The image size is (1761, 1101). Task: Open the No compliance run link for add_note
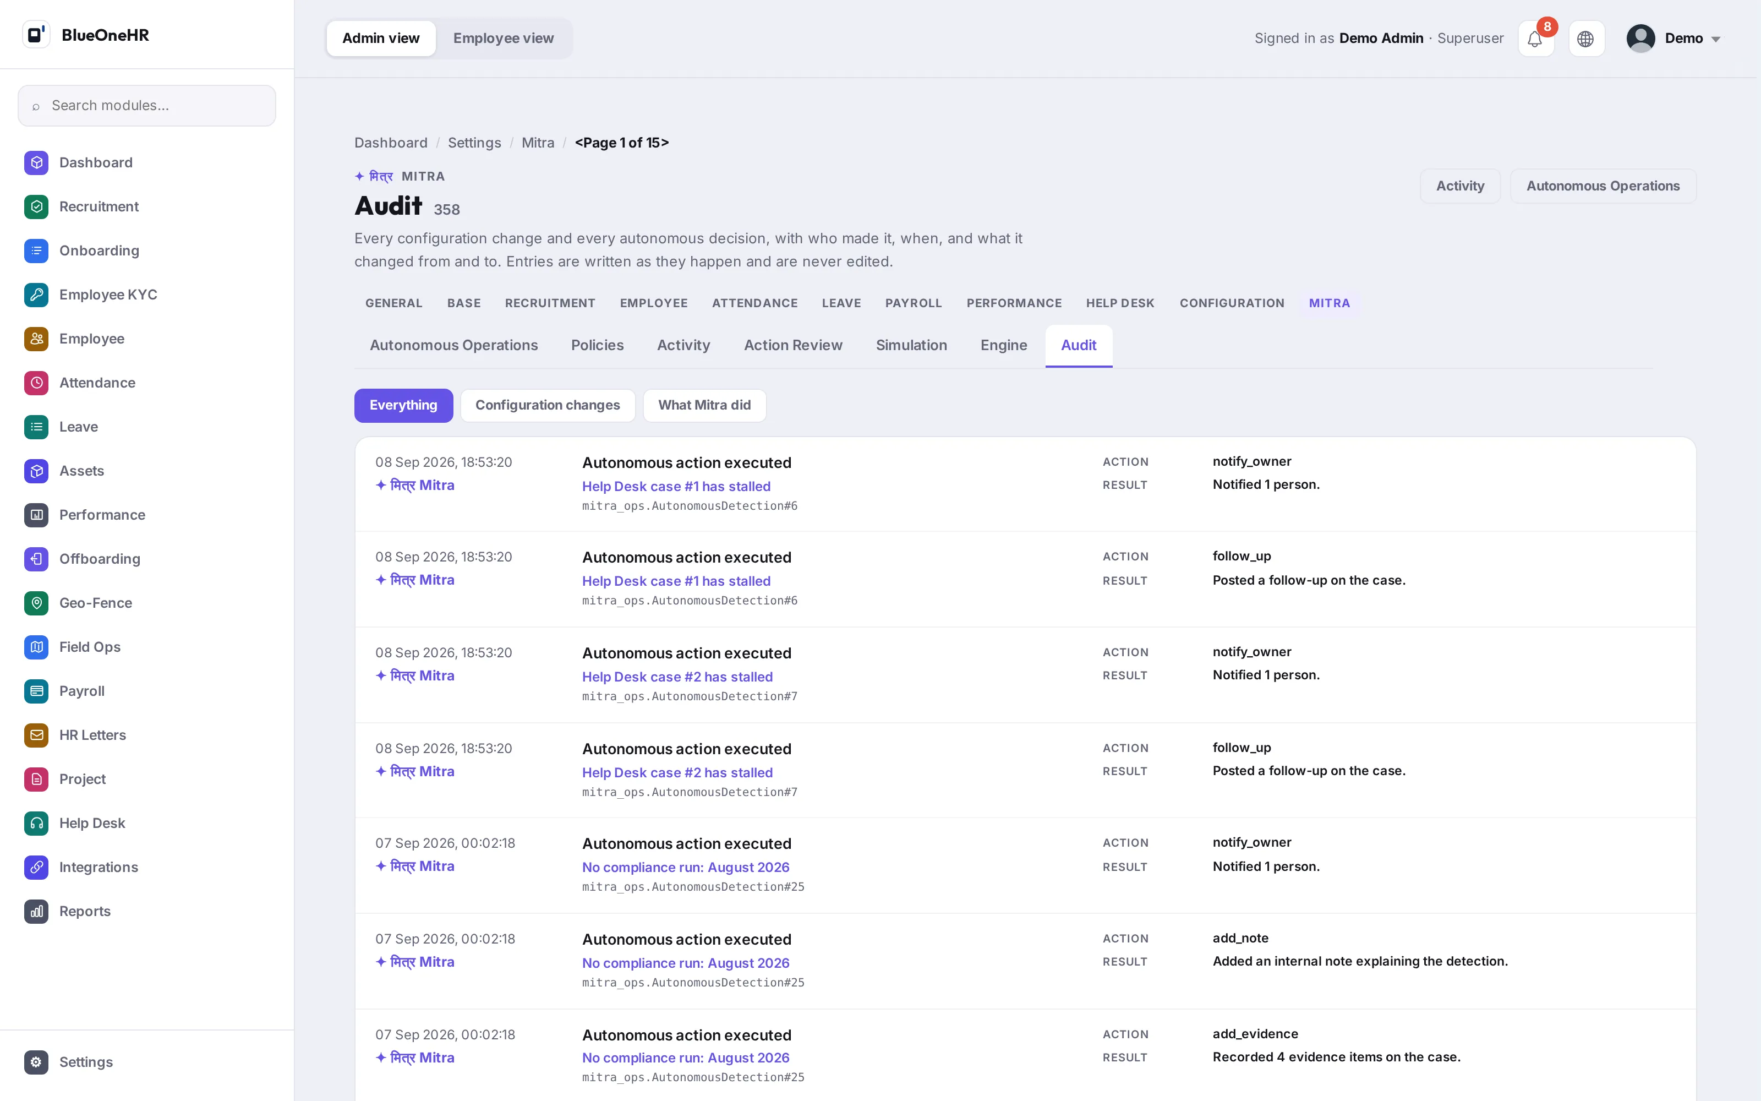point(686,963)
